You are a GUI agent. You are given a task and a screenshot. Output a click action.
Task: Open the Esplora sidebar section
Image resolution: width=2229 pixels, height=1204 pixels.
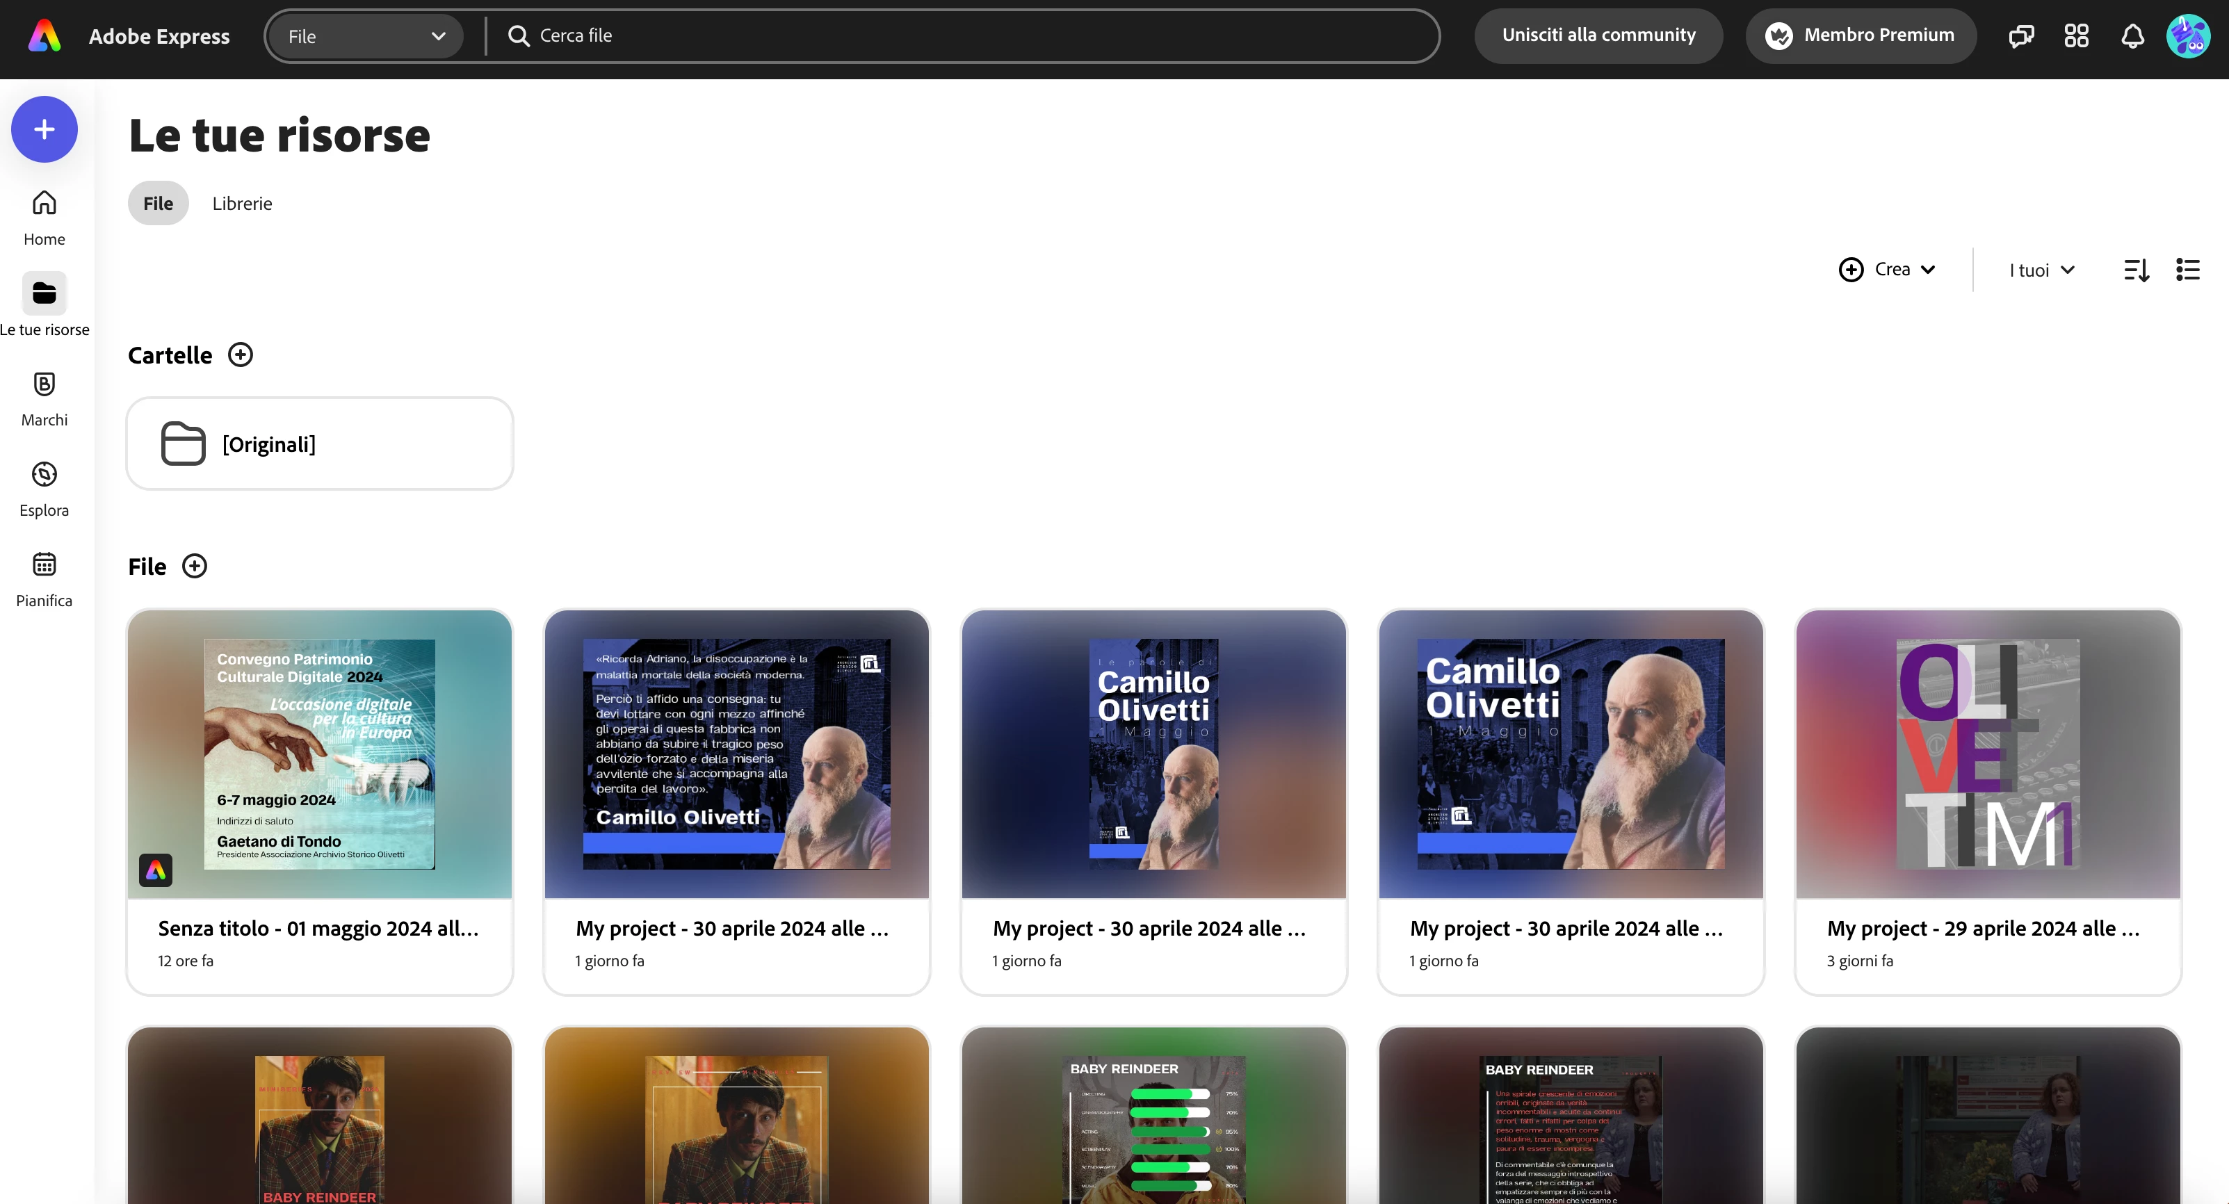pos(44,489)
